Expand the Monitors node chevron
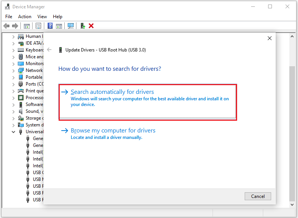 coord(13,64)
